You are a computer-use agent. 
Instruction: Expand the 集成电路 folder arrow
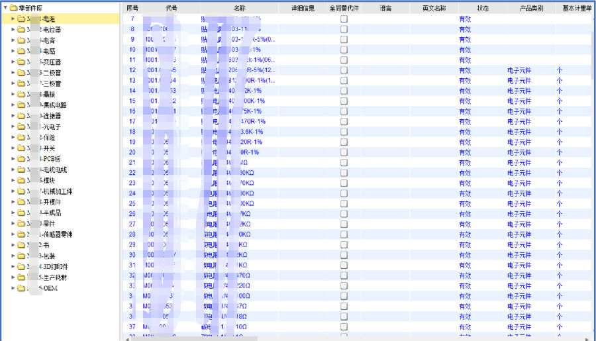pos(13,105)
